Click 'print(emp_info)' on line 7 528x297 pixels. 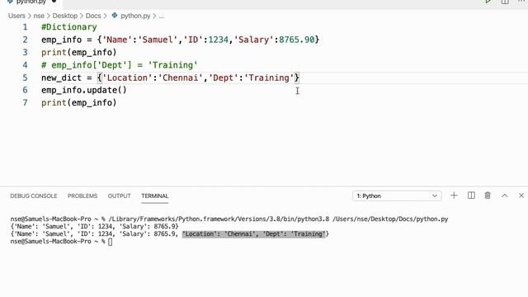[79, 102]
